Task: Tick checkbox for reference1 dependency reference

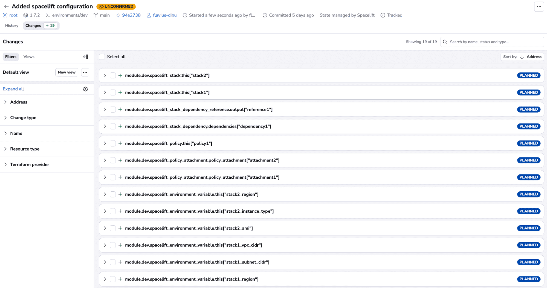Action: 113,110
